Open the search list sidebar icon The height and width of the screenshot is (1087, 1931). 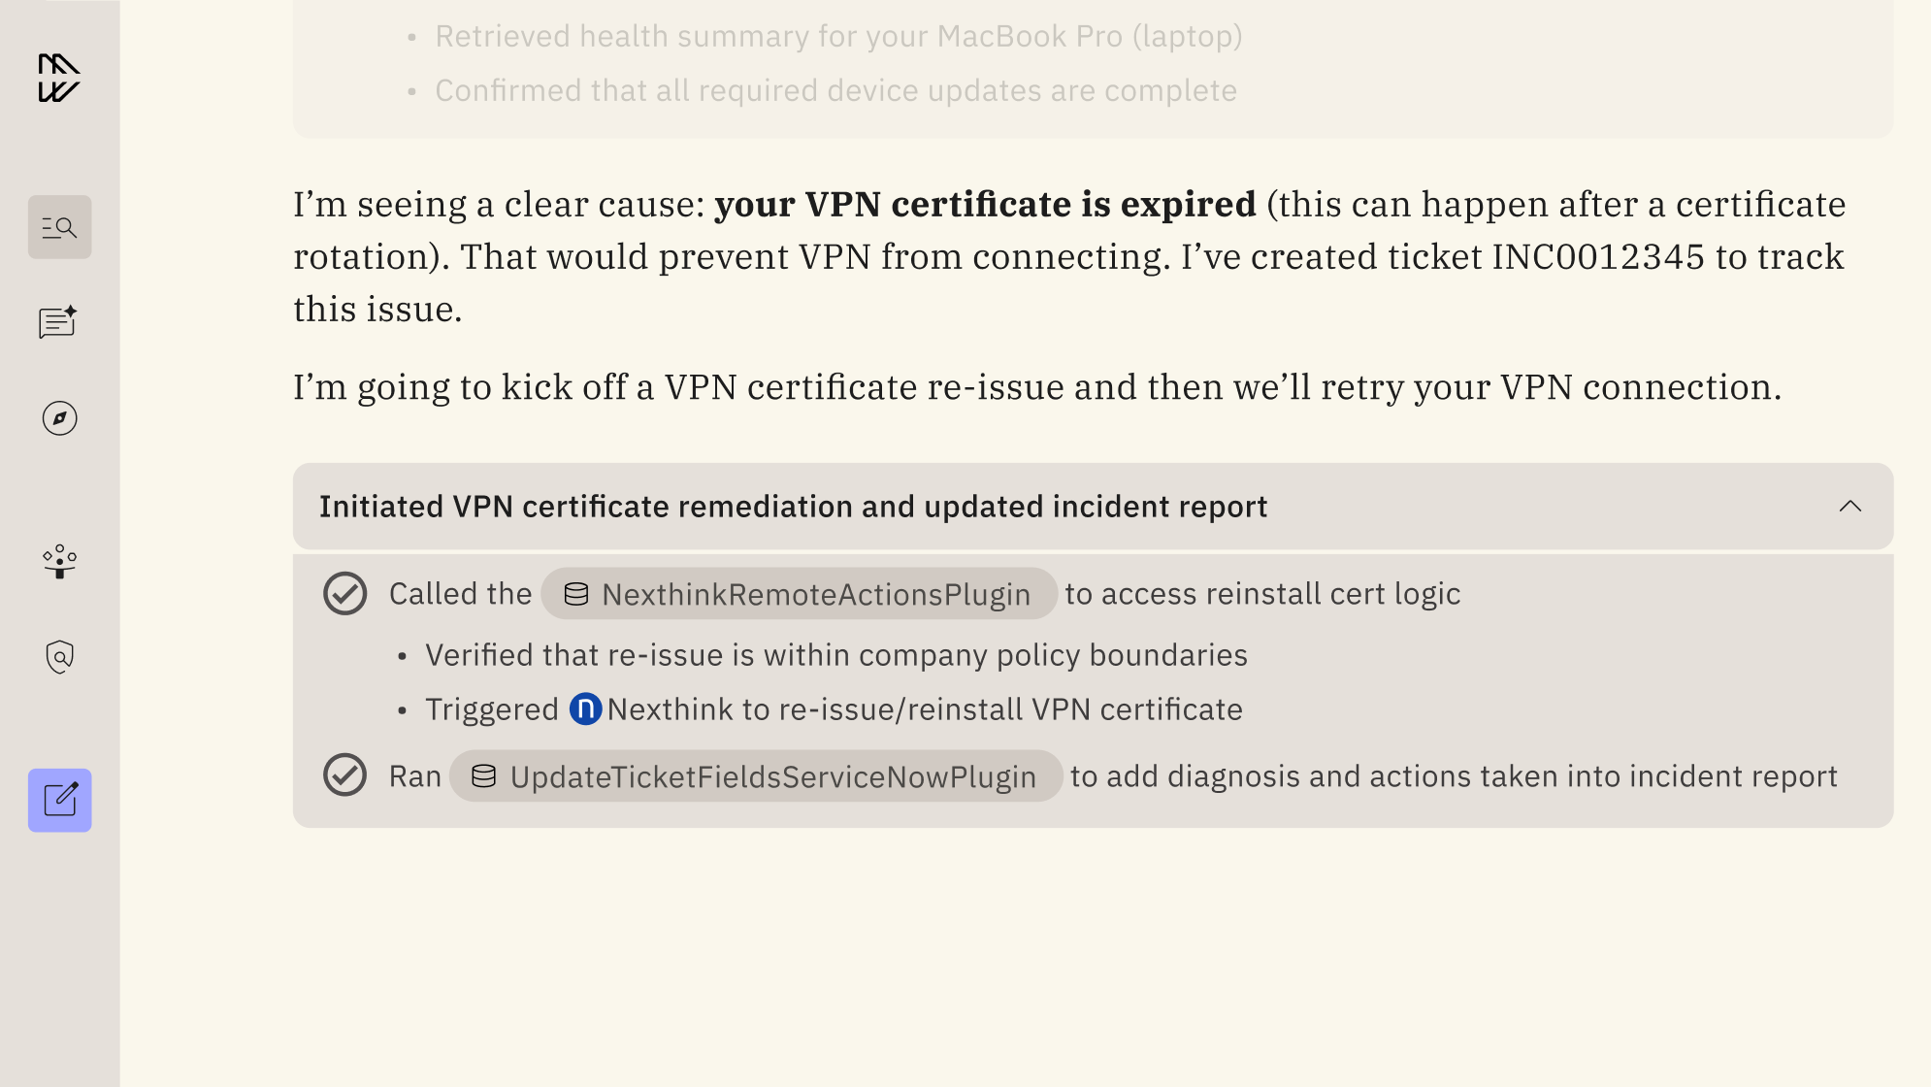(x=59, y=227)
